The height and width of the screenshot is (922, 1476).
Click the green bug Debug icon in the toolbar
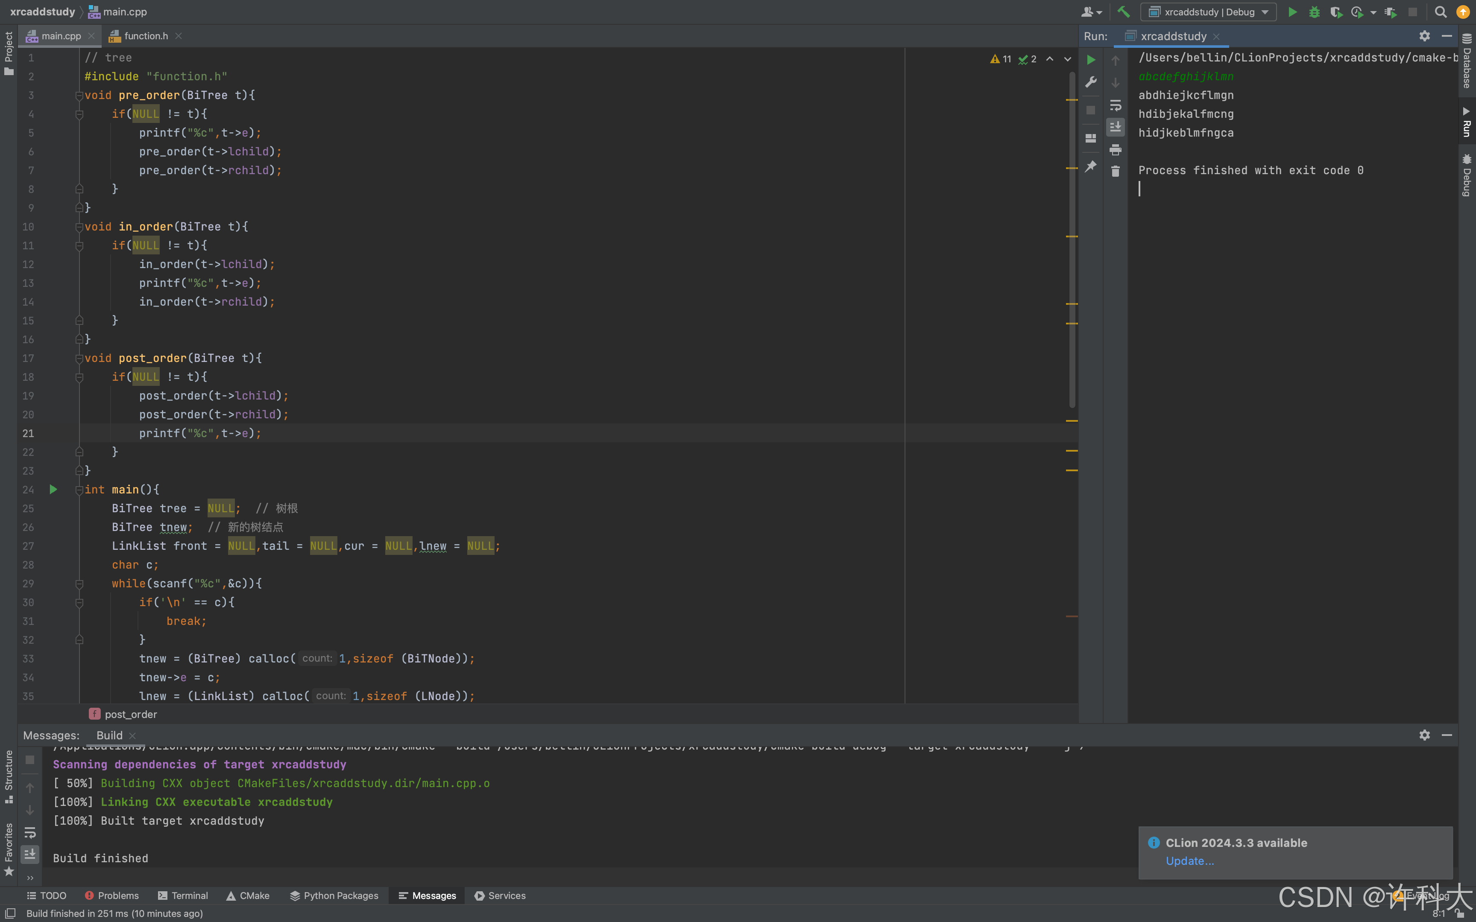1314,12
